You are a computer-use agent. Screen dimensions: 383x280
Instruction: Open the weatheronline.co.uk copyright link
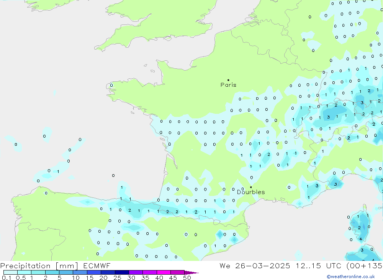click(351, 277)
